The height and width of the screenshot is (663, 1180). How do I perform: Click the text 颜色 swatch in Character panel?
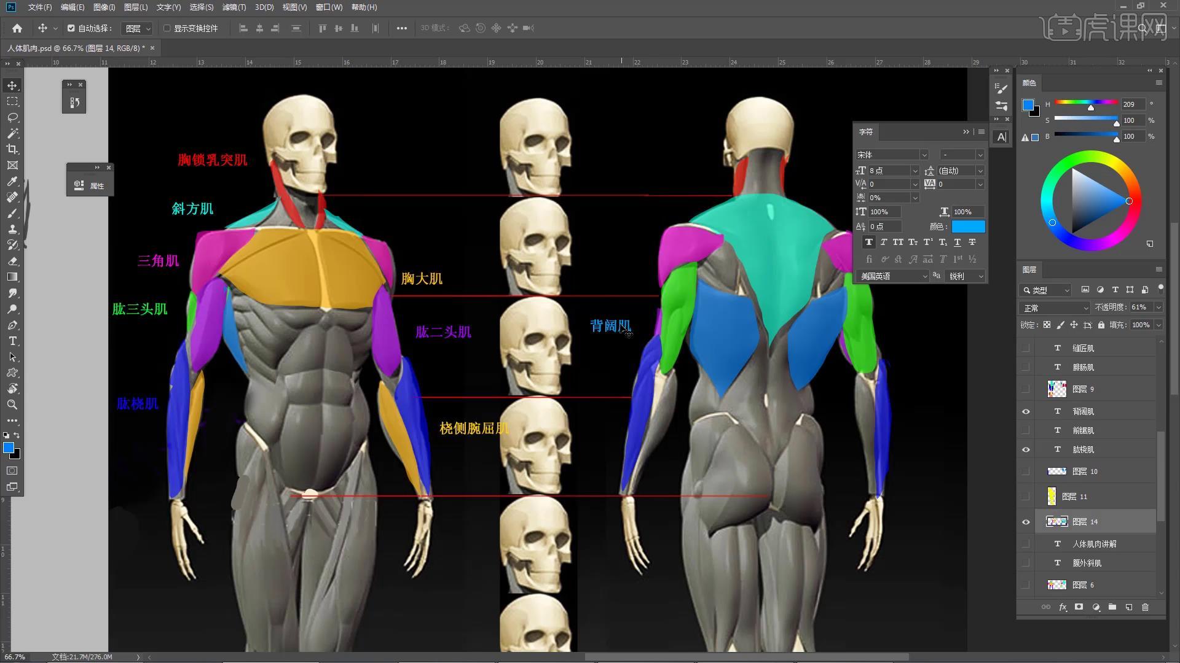tap(968, 227)
